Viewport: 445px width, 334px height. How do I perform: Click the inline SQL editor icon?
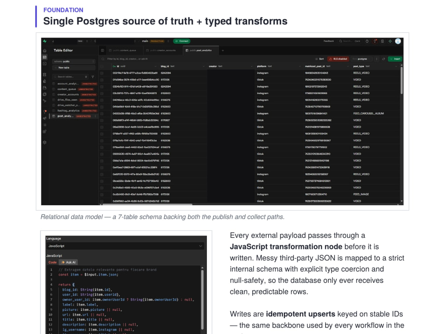pyautogui.click(x=383, y=41)
